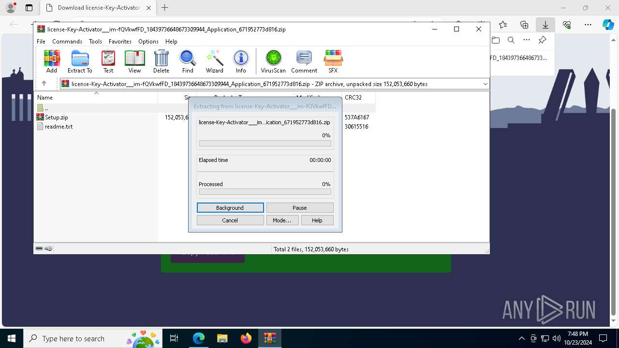
Task: Run VirusScan from the toolbar
Action: coord(273,61)
